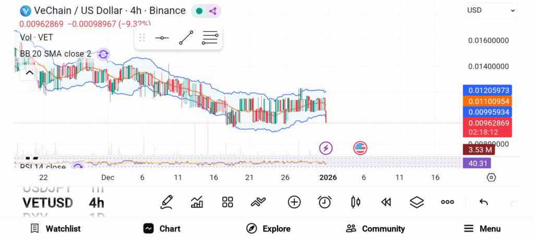The height and width of the screenshot is (240, 534).
Task: Open chart settings gear on the time axis
Action: click(491, 178)
